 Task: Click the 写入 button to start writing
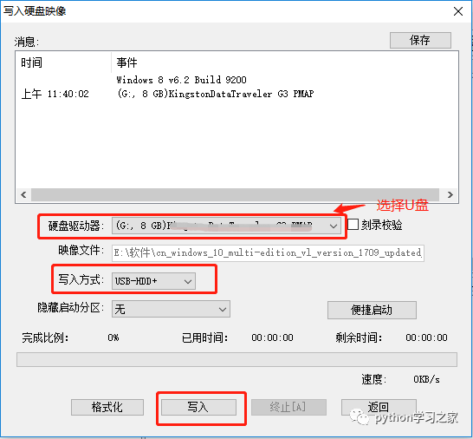click(198, 407)
